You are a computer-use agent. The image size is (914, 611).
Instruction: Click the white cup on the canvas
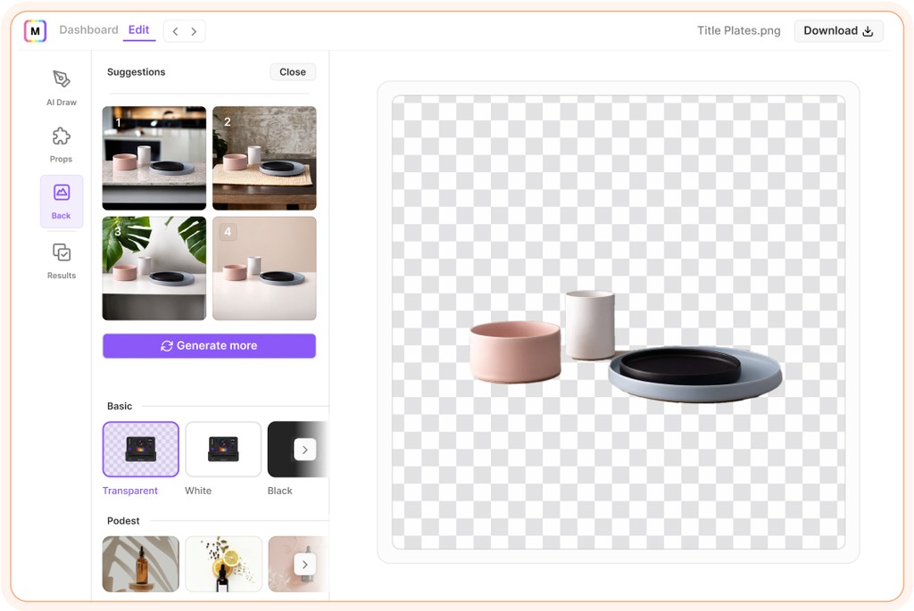click(x=590, y=325)
